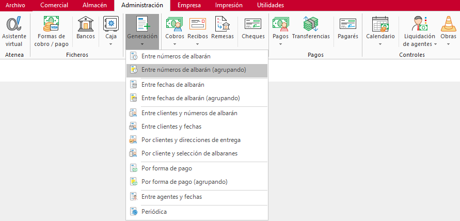This screenshot has width=460, height=221.
Task: Choose 'Entre agentes y fechas' entry
Action: 197,197
